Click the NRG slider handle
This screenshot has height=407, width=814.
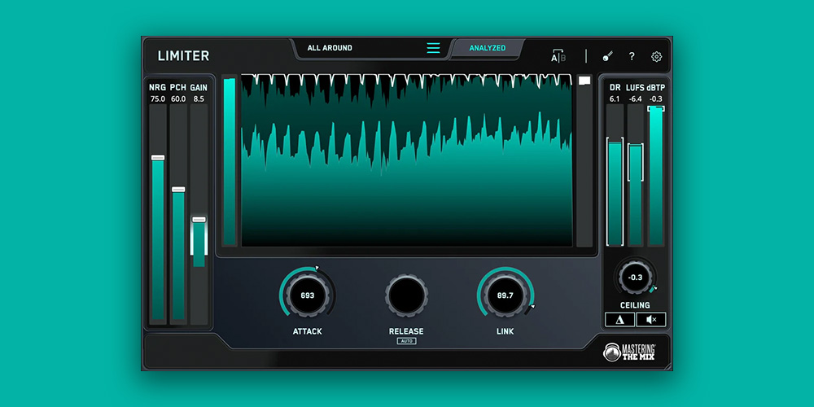click(158, 158)
